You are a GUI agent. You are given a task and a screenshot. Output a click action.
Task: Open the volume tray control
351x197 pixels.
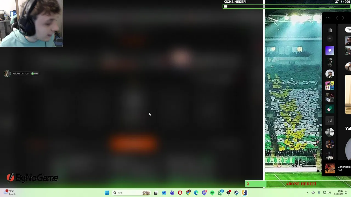point(329,193)
